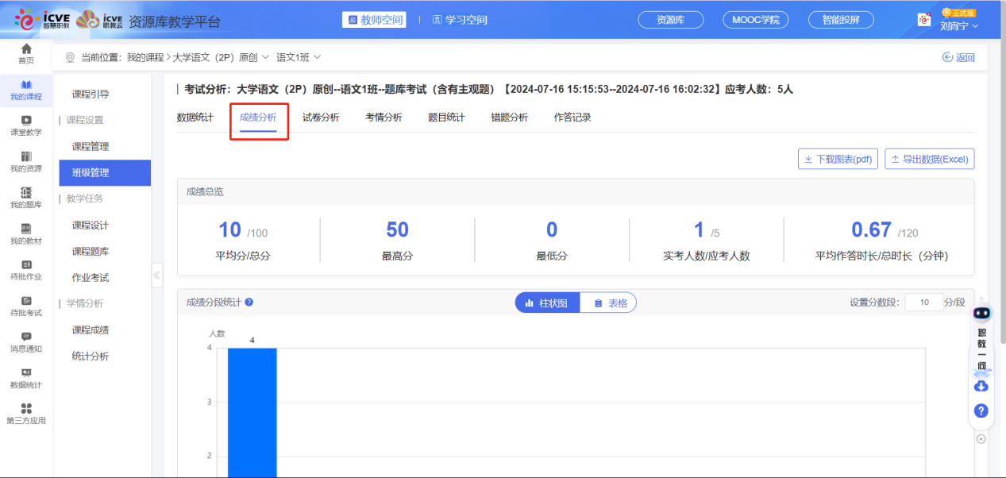
Task: Open the 错题分析 tab
Action: [x=509, y=118]
